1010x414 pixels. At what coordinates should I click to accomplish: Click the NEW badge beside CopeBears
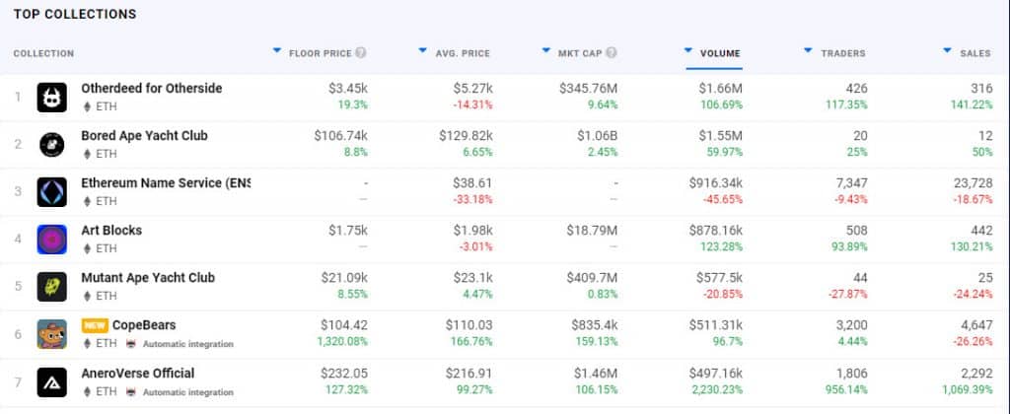(x=95, y=326)
